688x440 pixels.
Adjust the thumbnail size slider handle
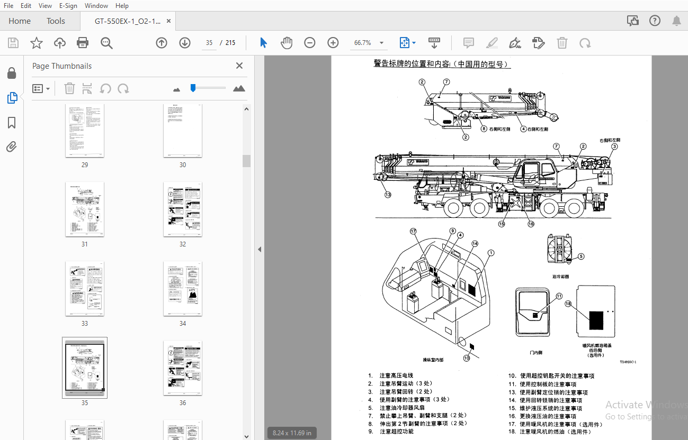(x=193, y=88)
